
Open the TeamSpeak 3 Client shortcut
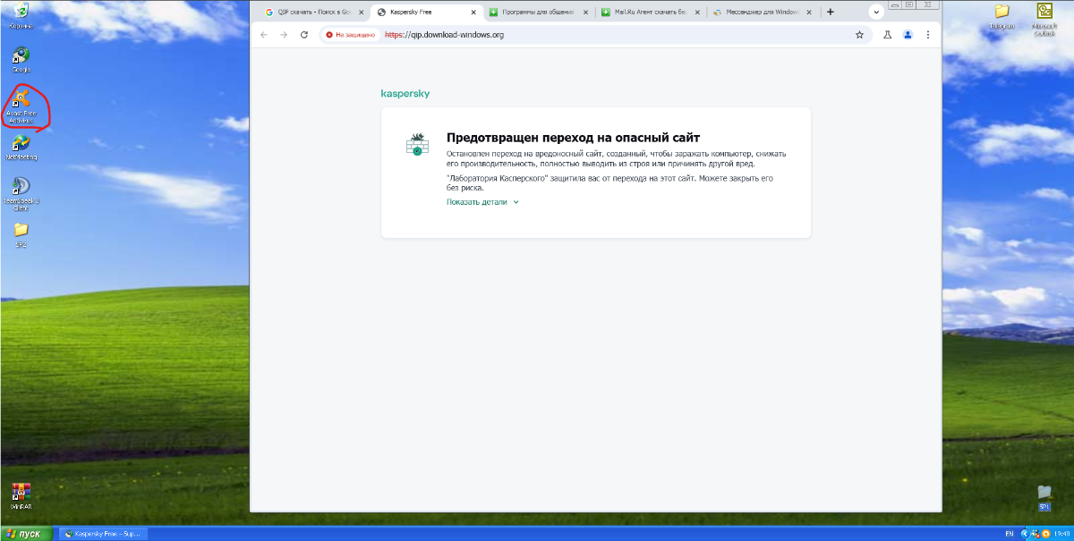pos(21,192)
